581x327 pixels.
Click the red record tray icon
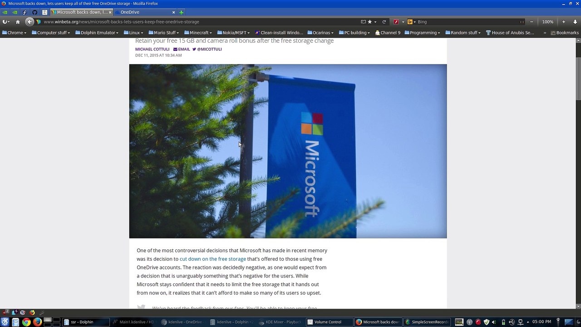coord(478,322)
